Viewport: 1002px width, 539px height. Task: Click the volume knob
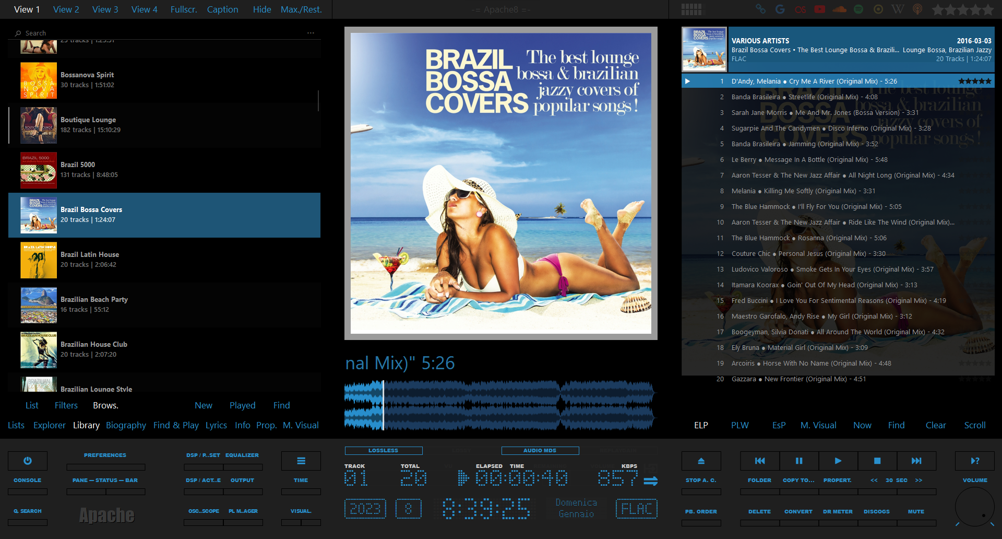(x=975, y=507)
